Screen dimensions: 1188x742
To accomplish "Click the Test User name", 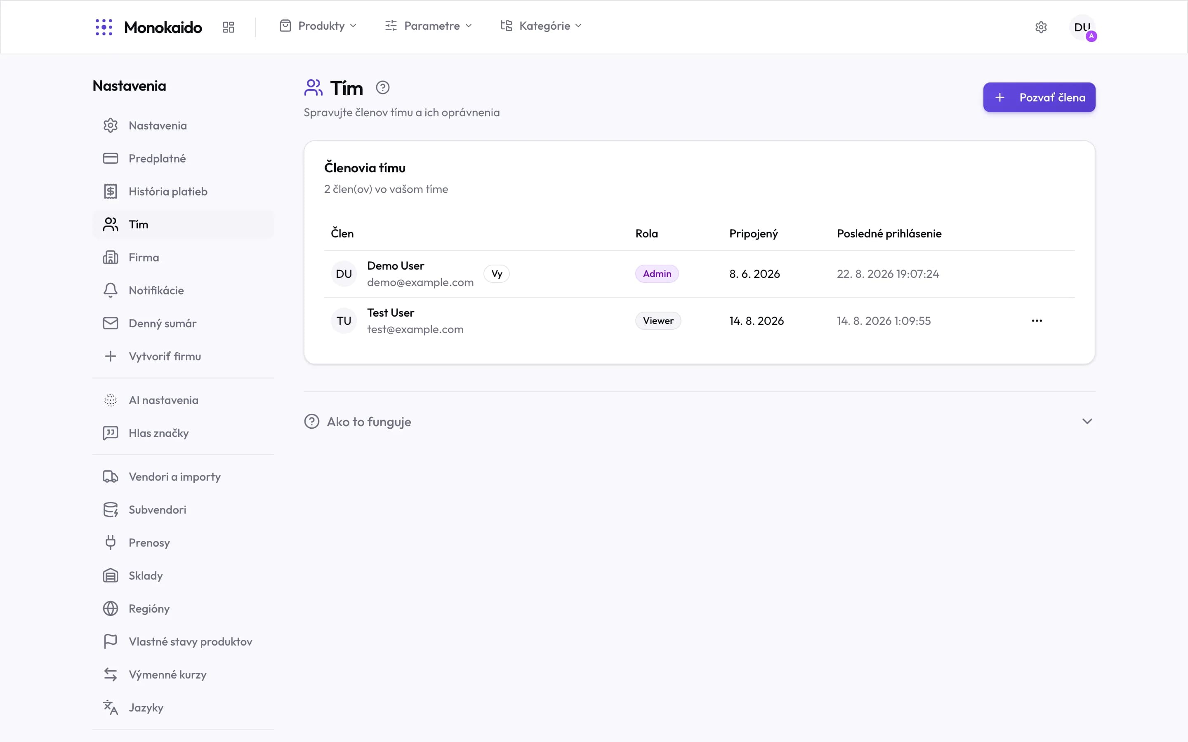I will pyautogui.click(x=391, y=312).
